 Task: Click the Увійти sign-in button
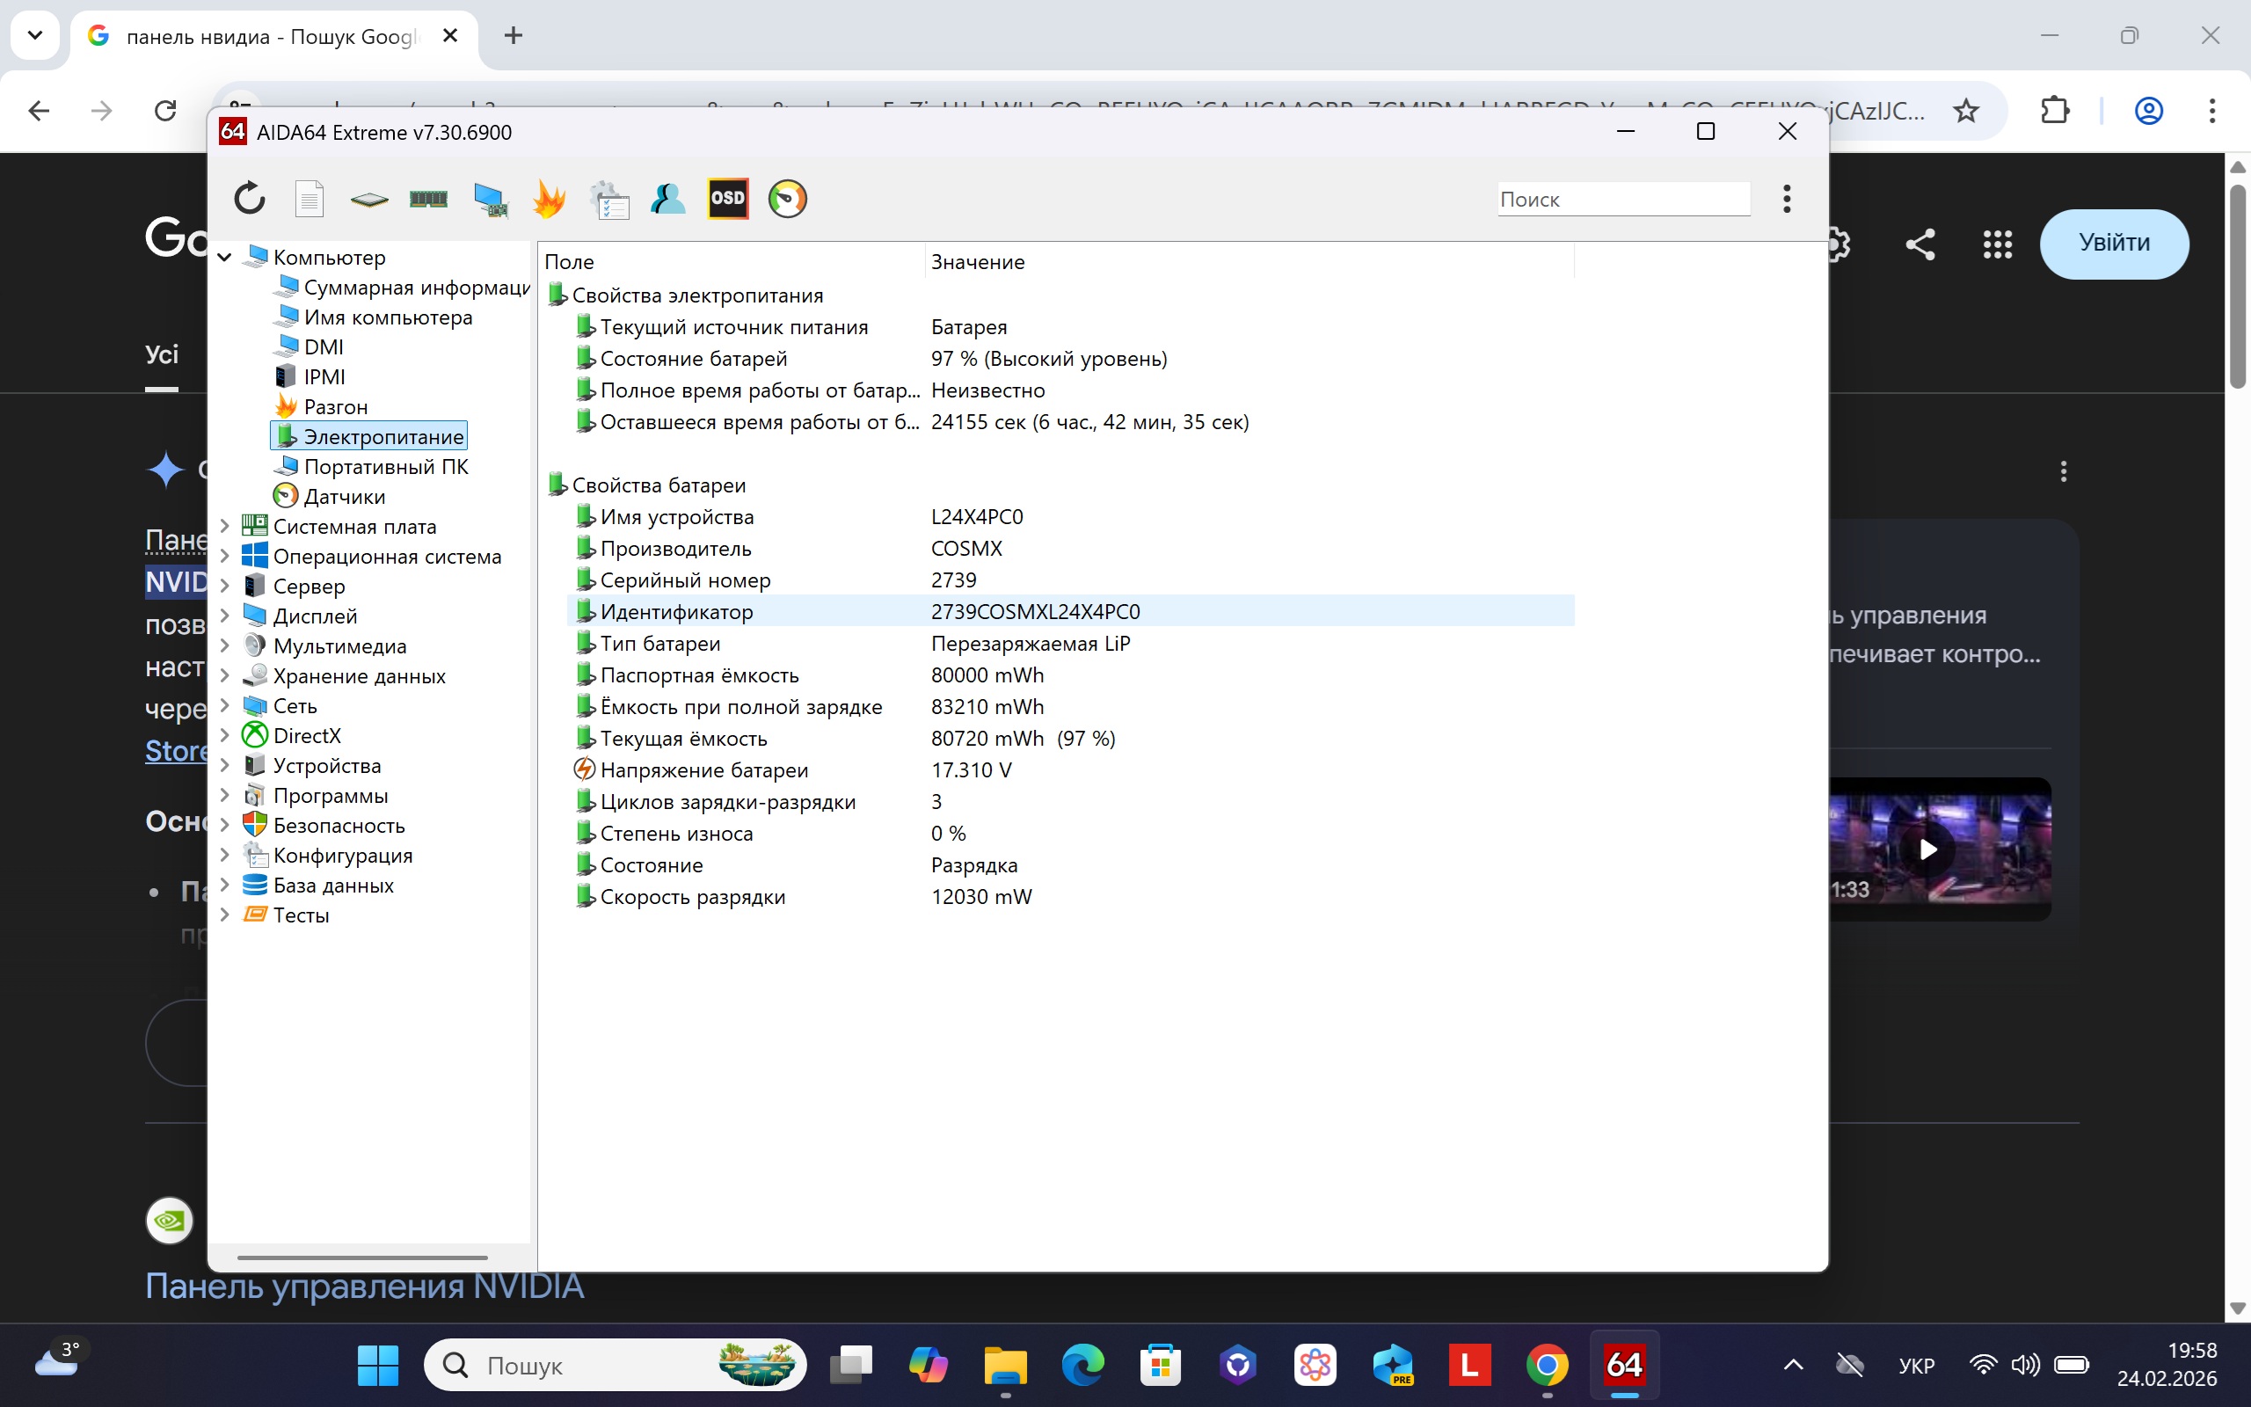pos(2113,243)
